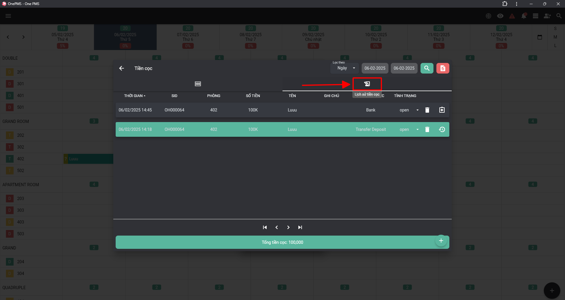This screenshot has width=565, height=300.
Task: Open the three-dot menu in the title bar
Action: [516, 4]
